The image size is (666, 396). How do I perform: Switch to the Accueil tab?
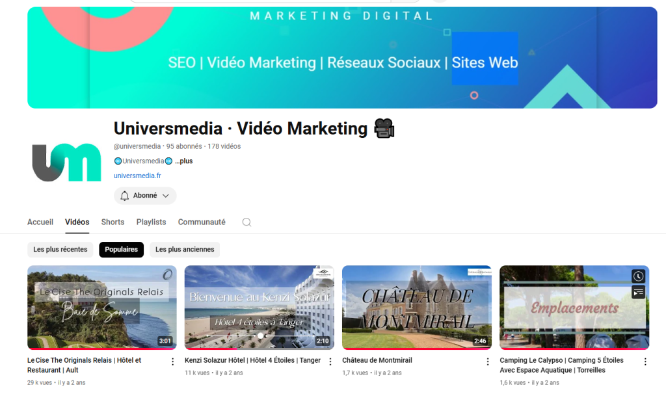pyautogui.click(x=40, y=222)
